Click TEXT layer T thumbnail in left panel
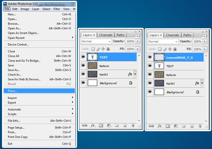 pos(93,57)
